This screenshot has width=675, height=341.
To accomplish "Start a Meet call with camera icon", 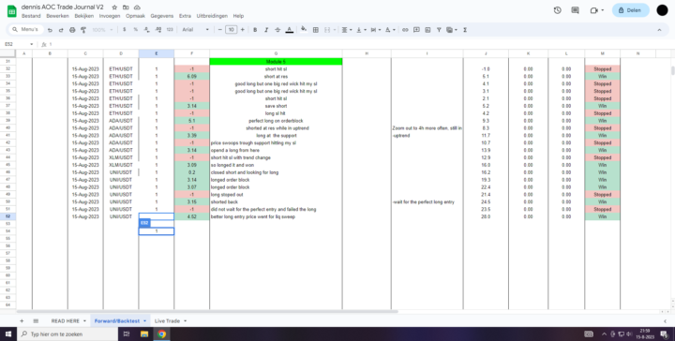I will click(596, 10).
